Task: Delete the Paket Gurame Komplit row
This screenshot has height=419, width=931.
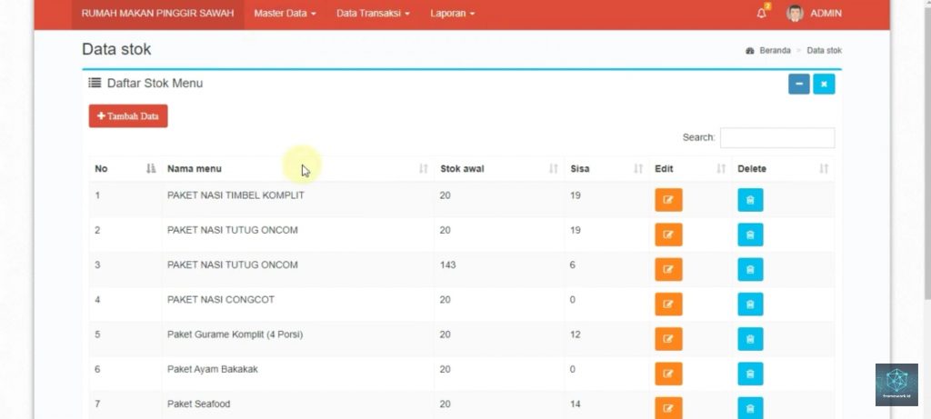Action: (x=750, y=339)
